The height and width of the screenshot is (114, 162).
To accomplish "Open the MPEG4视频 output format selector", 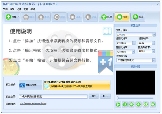I will (x=30, y=85).
